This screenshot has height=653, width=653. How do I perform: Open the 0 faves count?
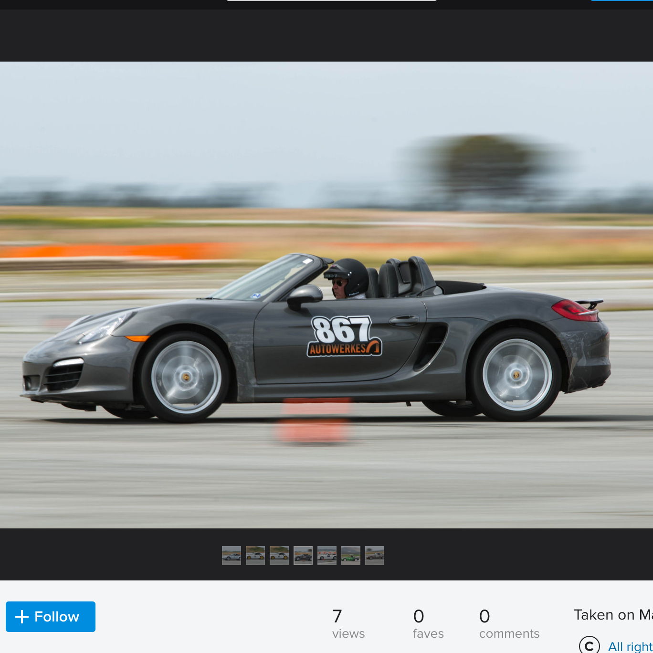(428, 624)
